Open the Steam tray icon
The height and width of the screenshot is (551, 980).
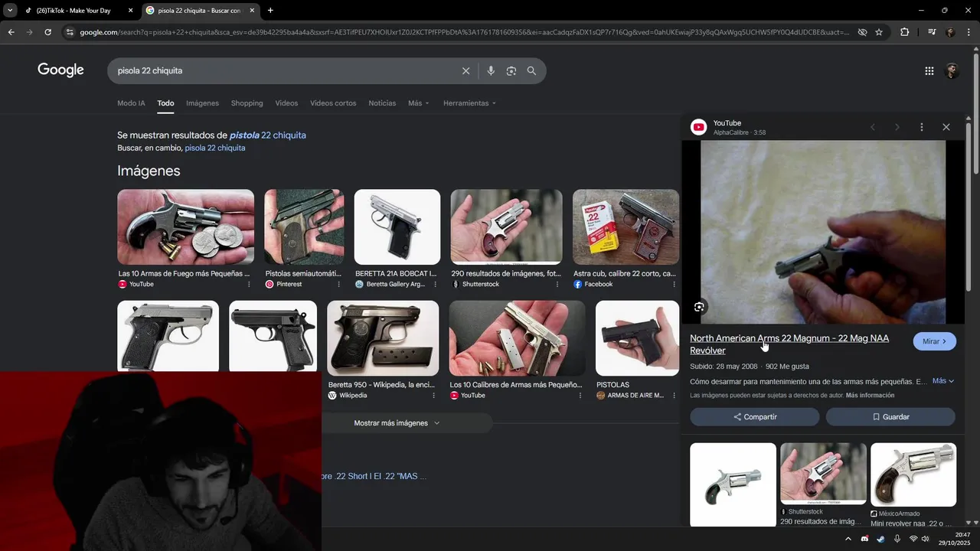pyautogui.click(x=880, y=539)
